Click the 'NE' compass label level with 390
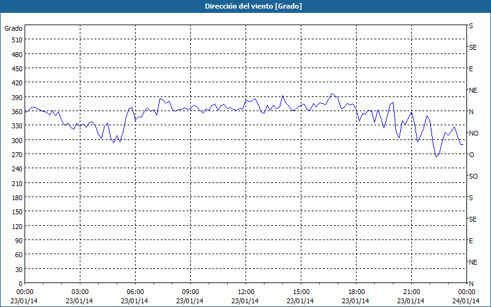This screenshot has height=307, width=491. (x=473, y=90)
